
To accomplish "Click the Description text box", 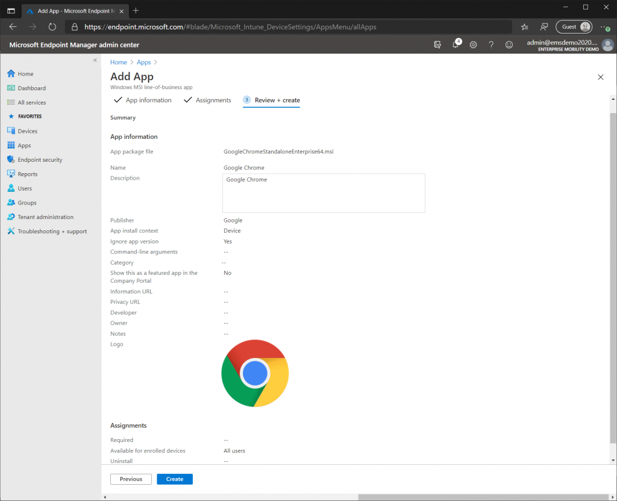I will coord(324,193).
